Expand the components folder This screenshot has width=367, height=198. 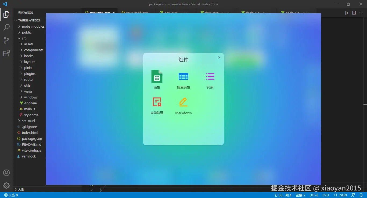pos(34,50)
